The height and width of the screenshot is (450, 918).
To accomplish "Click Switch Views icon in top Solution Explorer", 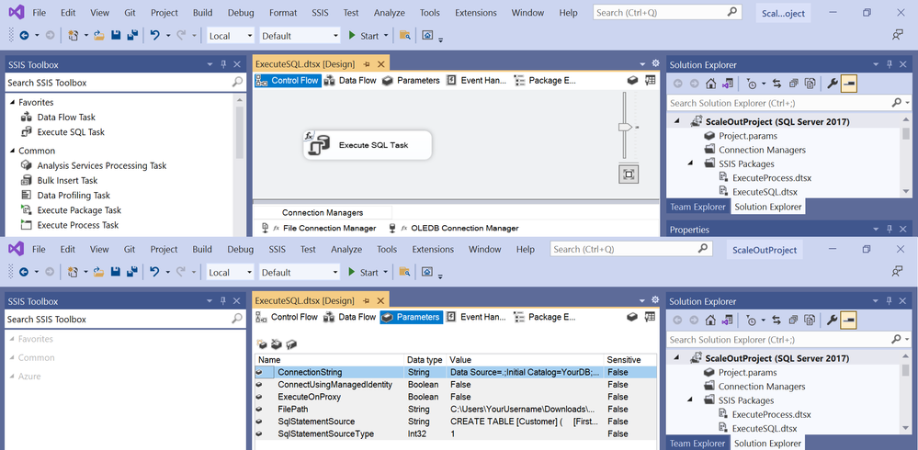I will click(x=727, y=84).
